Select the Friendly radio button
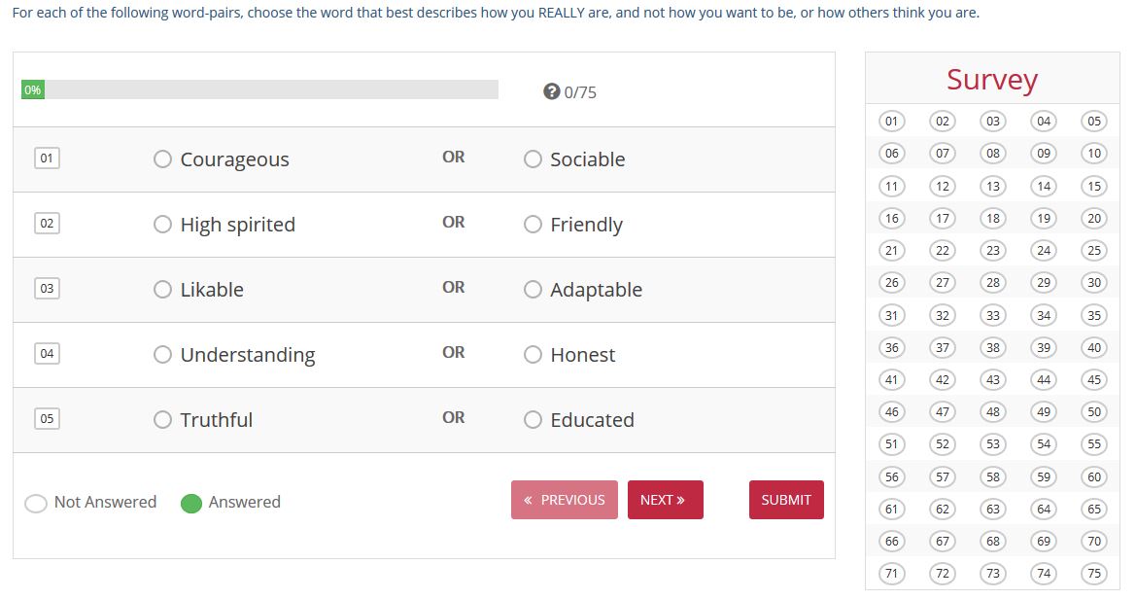This screenshot has height=599, width=1136. [x=533, y=225]
